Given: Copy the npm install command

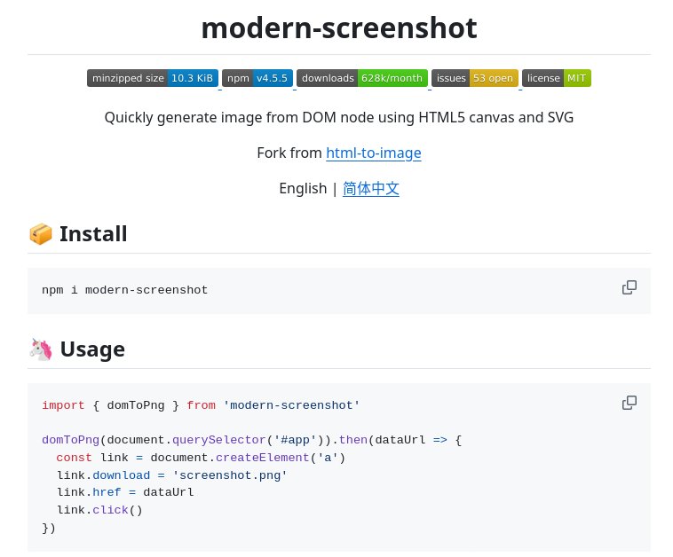Looking at the screenshot, I should [x=629, y=287].
